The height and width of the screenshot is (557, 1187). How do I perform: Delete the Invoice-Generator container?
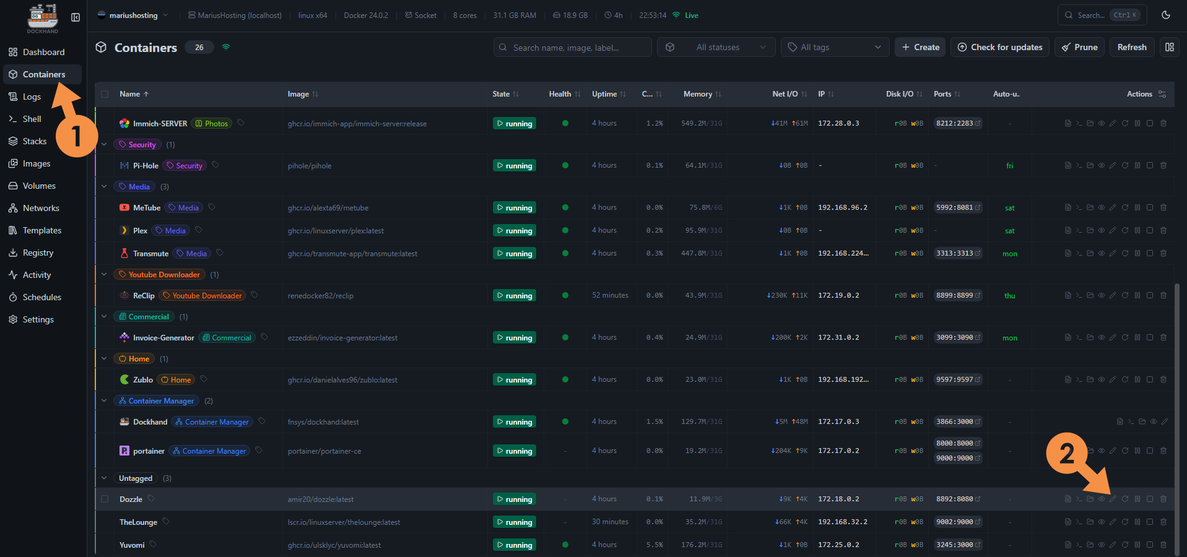click(1163, 337)
